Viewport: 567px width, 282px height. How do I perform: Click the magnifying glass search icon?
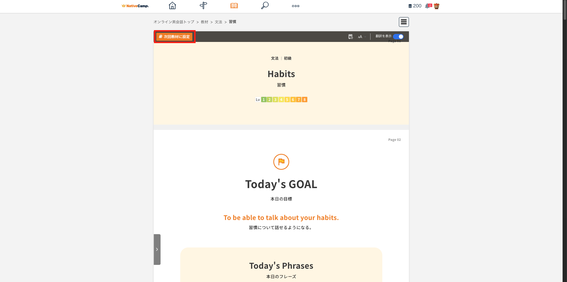click(265, 6)
